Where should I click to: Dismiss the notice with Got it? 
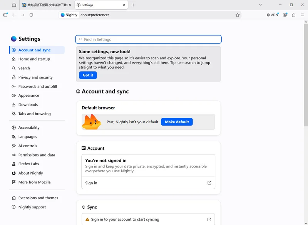point(88,75)
